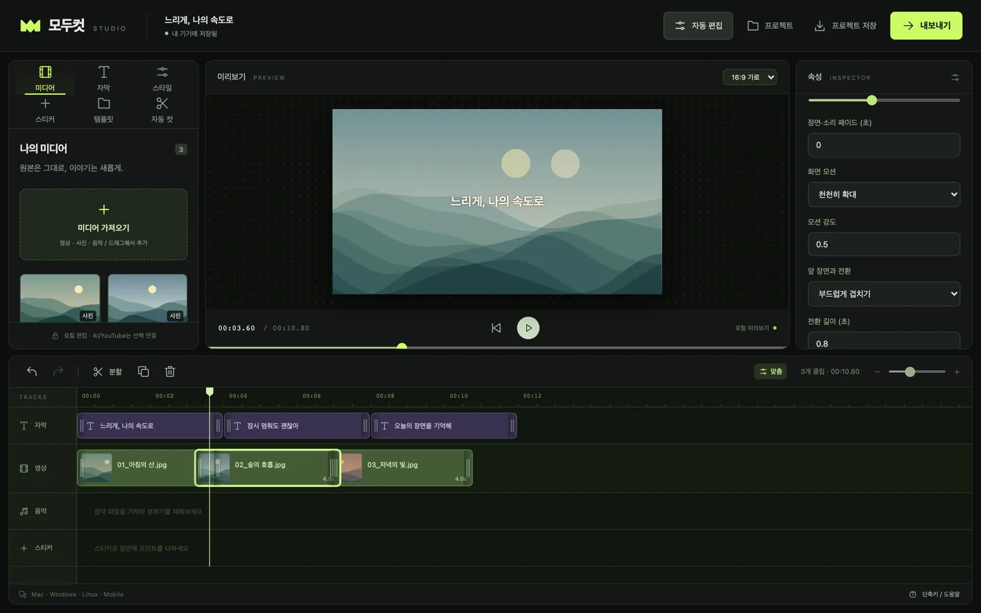Open the 16:9 가로 aspect ratio dropdown
The image size is (981, 613).
(x=750, y=77)
